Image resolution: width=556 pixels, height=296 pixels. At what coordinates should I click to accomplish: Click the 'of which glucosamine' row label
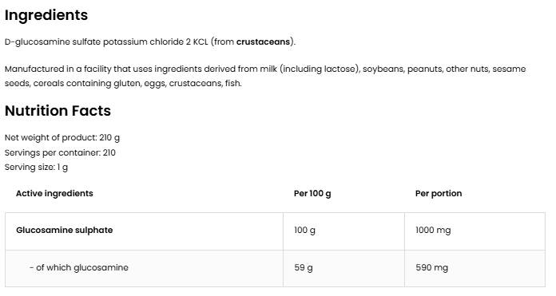(79, 267)
